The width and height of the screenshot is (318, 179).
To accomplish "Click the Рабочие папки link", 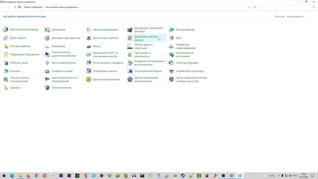I will tap(19, 63).
